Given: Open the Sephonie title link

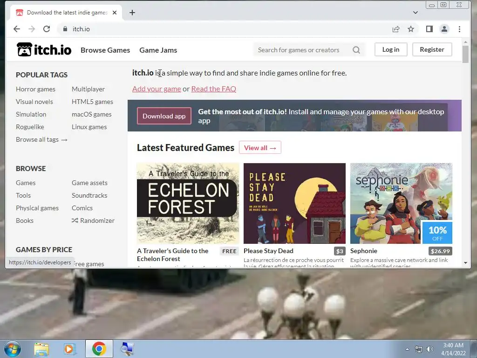Looking at the screenshot, I should coord(363,251).
